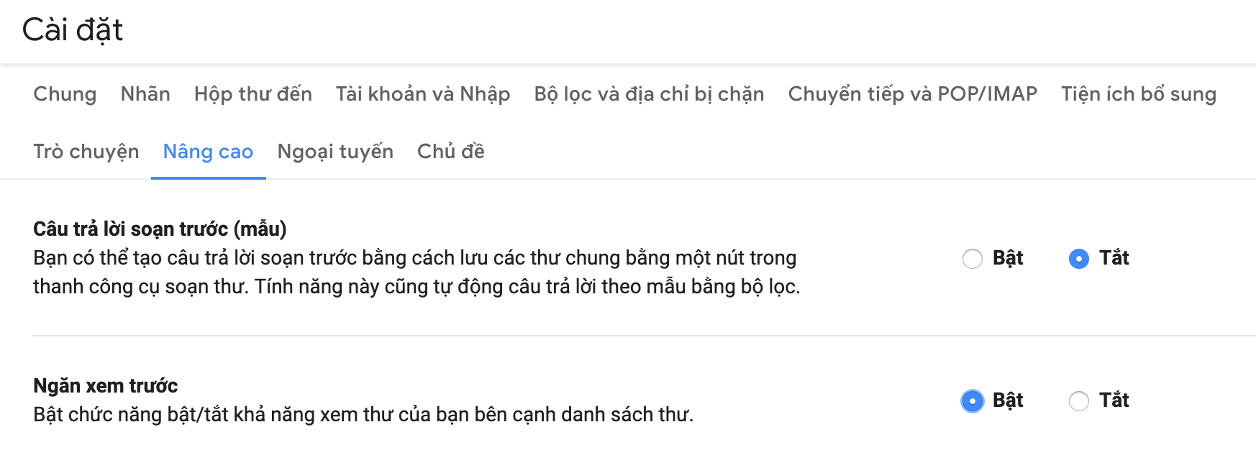The height and width of the screenshot is (463, 1256).
Task: Open the Tài khoản và Nhập tab
Action: [422, 93]
